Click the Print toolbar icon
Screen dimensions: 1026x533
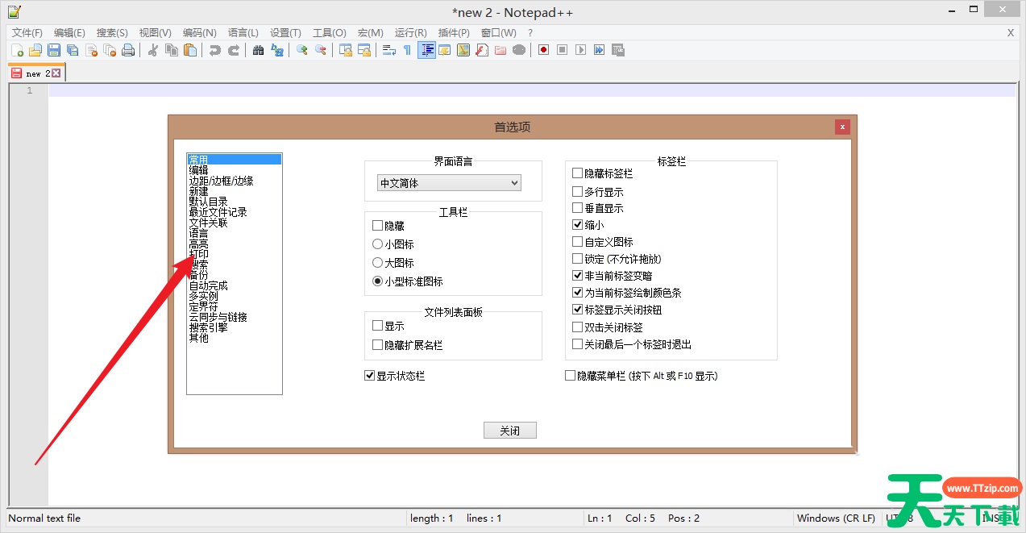click(x=128, y=49)
